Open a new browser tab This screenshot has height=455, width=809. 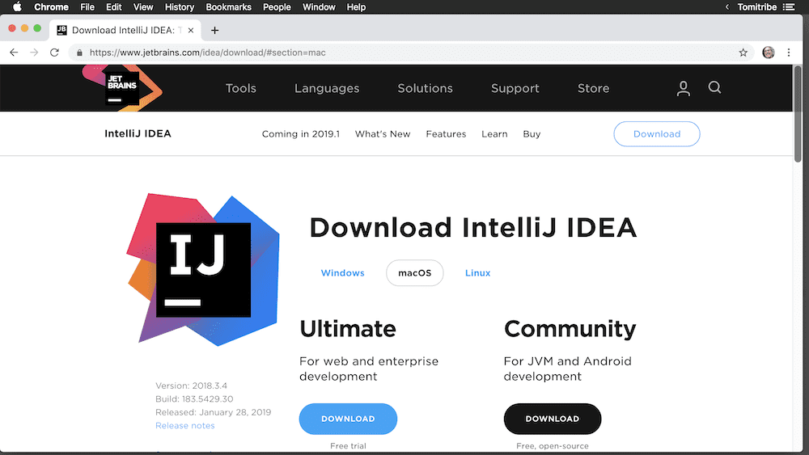214,31
